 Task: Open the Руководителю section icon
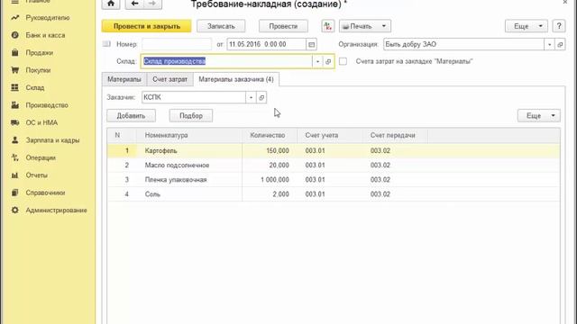(14, 18)
